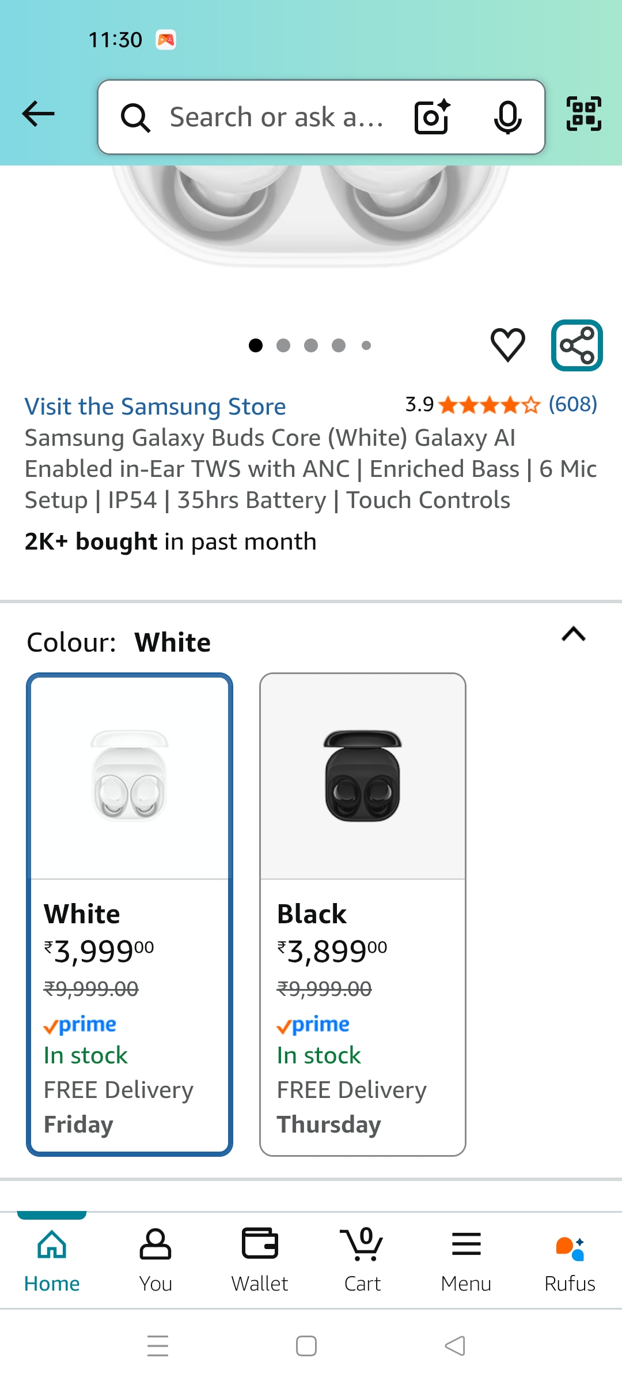
Task: Jump to second product image dot
Action: coord(283,345)
